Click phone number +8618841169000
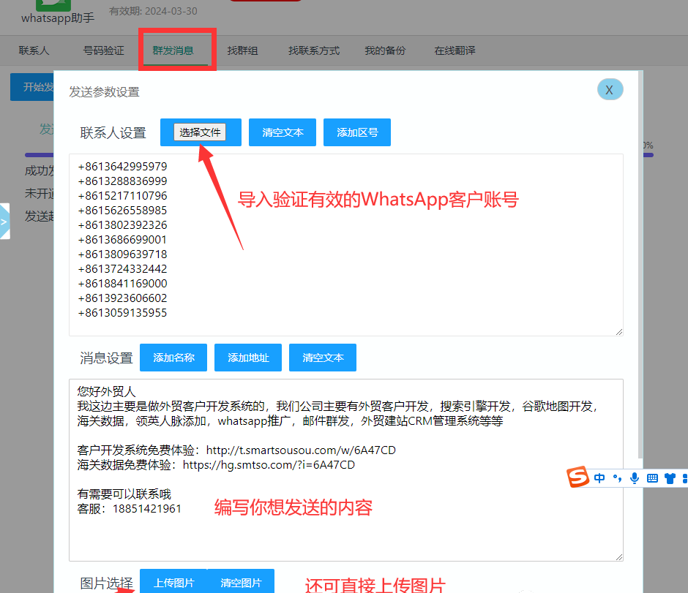 pos(122,284)
